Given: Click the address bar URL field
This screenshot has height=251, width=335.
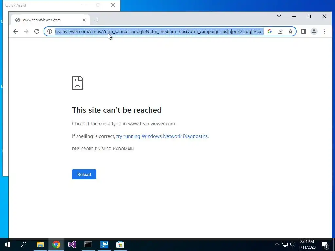Looking at the screenshot, I should click(x=159, y=32).
